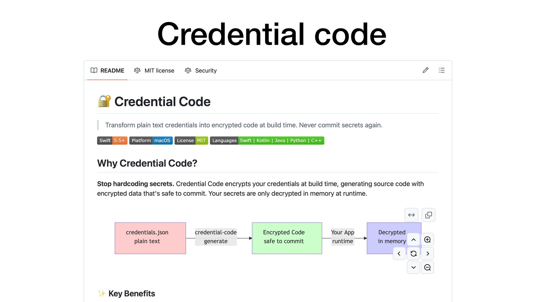
Task: Click the pencil edit README icon
Action: pos(425,70)
